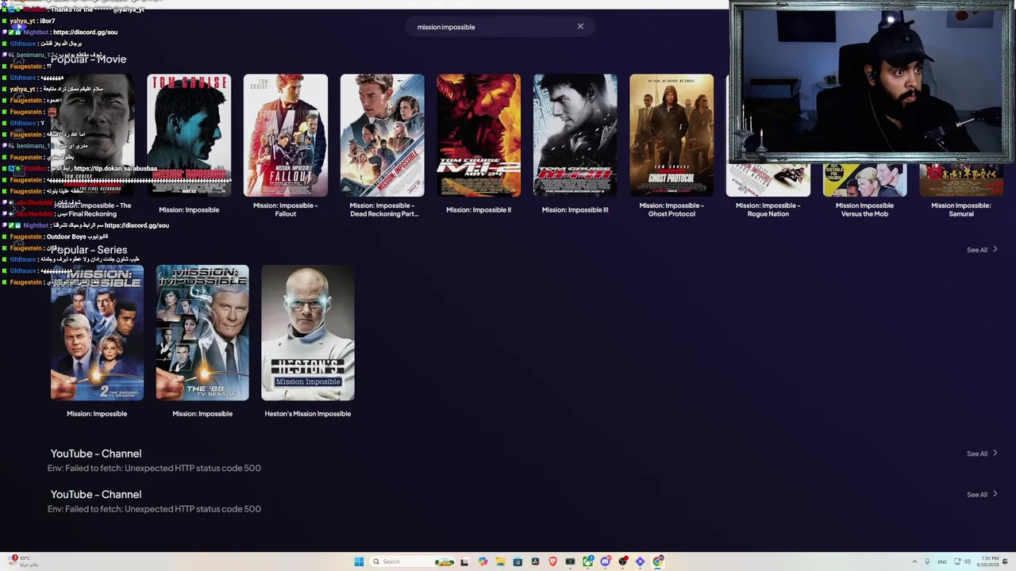Open the ENG language switcher
The image size is (1016, 571).
click(942, 562)
